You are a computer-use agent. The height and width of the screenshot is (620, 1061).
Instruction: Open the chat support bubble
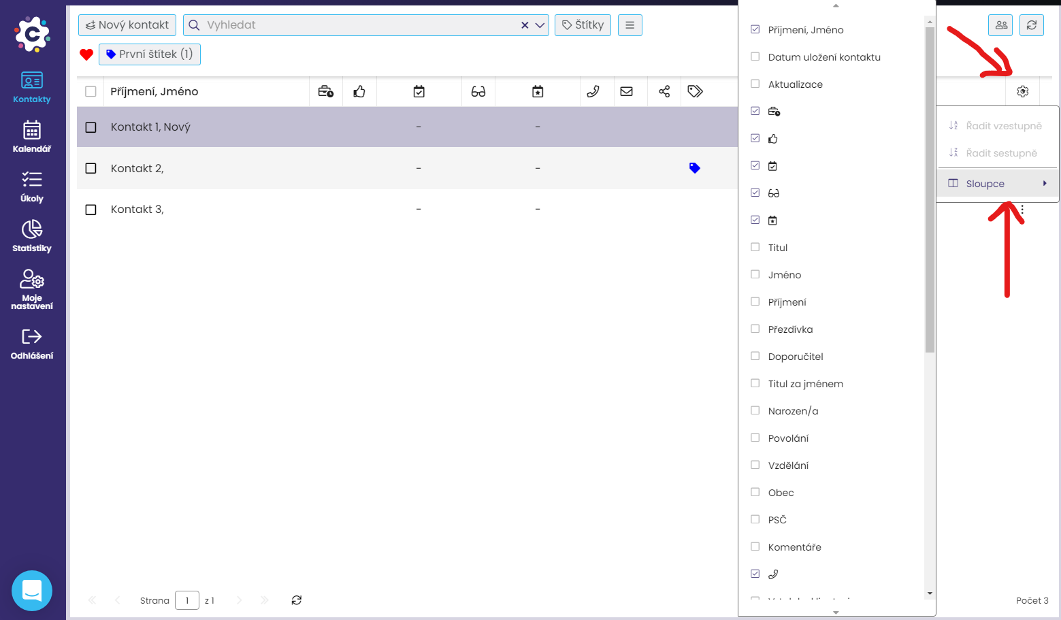pos(32,590)
